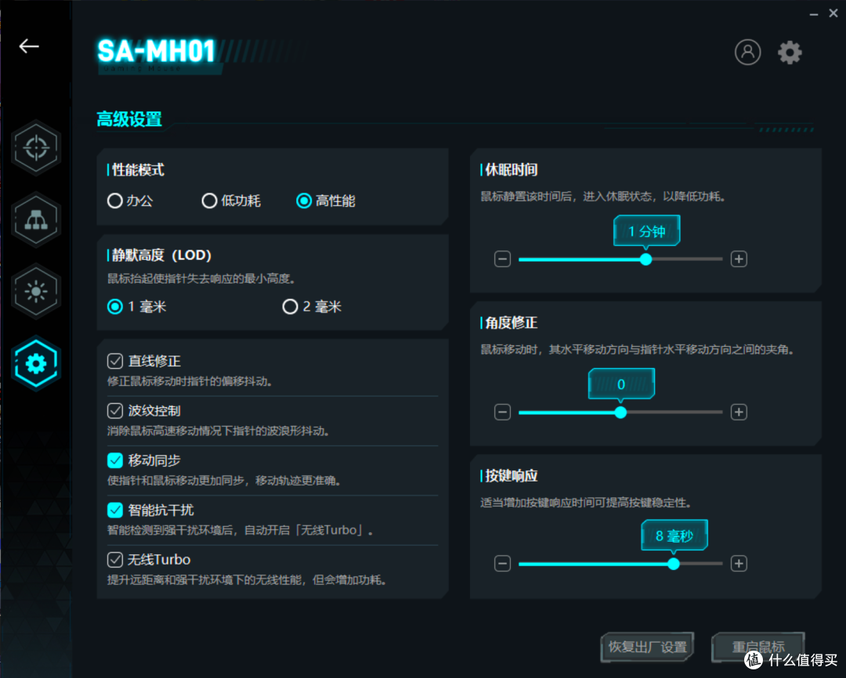Viewport: 846px width, 678px height.
Task: Increase sleep time with the plus button
Action: point(739,259)
